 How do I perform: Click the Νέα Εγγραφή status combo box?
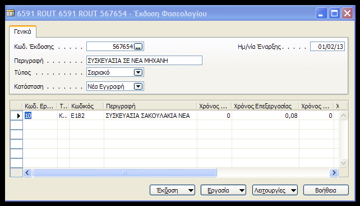115,86
